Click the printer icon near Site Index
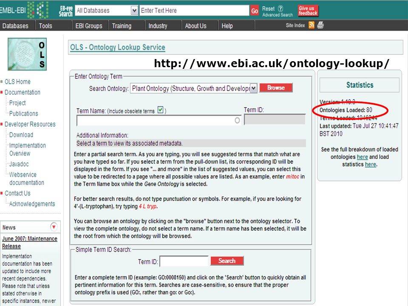Image resolution: width=408 pixels, height=306 pixels. [320, 25]
